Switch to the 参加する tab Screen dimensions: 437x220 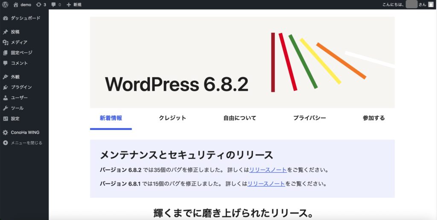(x=374, y=118)
